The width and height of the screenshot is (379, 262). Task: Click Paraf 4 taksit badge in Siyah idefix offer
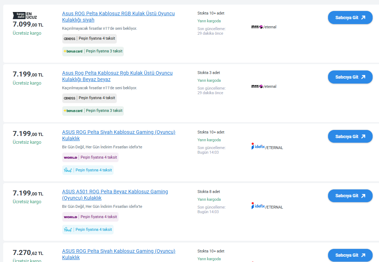click(88, 170)
